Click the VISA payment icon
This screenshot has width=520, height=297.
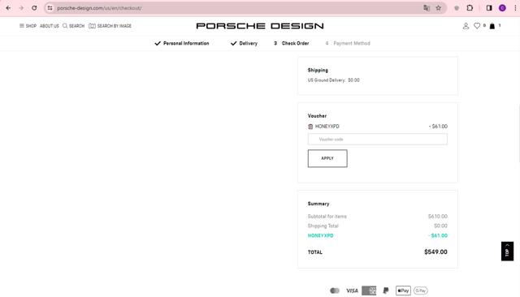(x=352, y=291)
